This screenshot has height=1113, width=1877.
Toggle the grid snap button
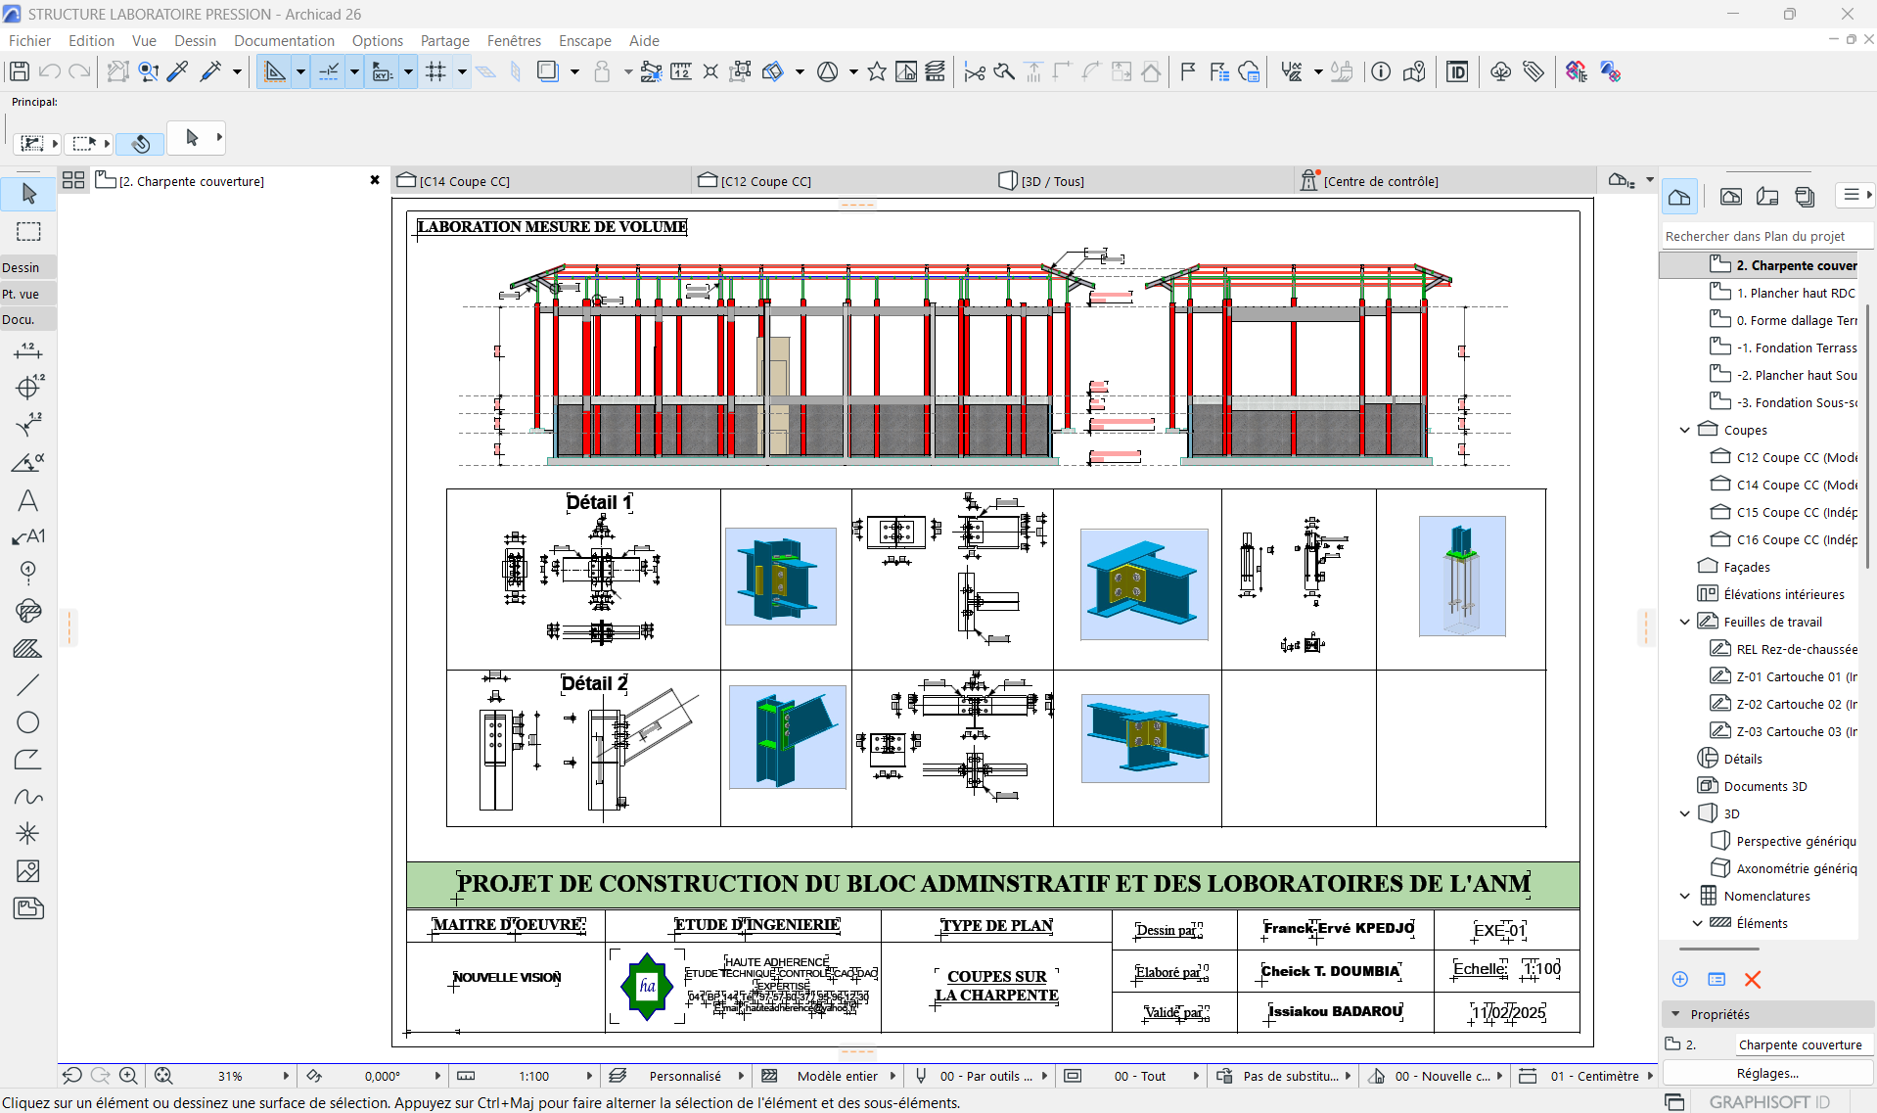(435, 71)
